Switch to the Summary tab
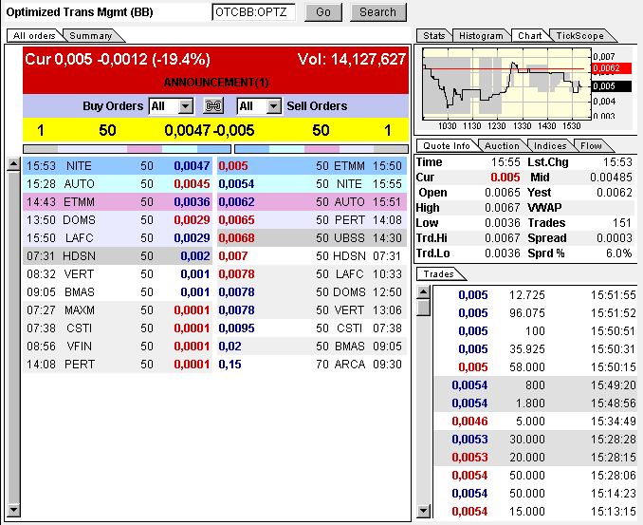 [x=91, y=36]
